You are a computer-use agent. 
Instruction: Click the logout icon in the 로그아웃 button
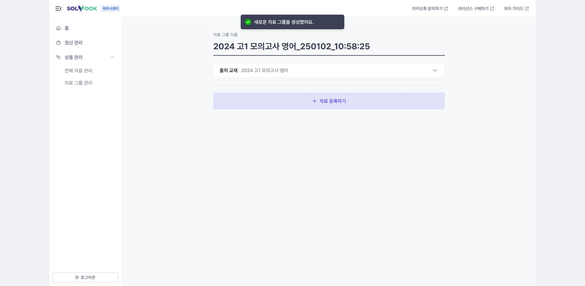(77, 277)
